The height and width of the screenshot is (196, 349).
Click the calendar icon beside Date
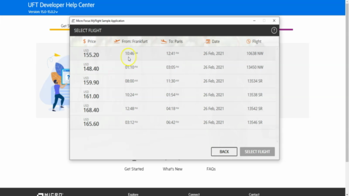pyautogui.click(x=208, y=41)
